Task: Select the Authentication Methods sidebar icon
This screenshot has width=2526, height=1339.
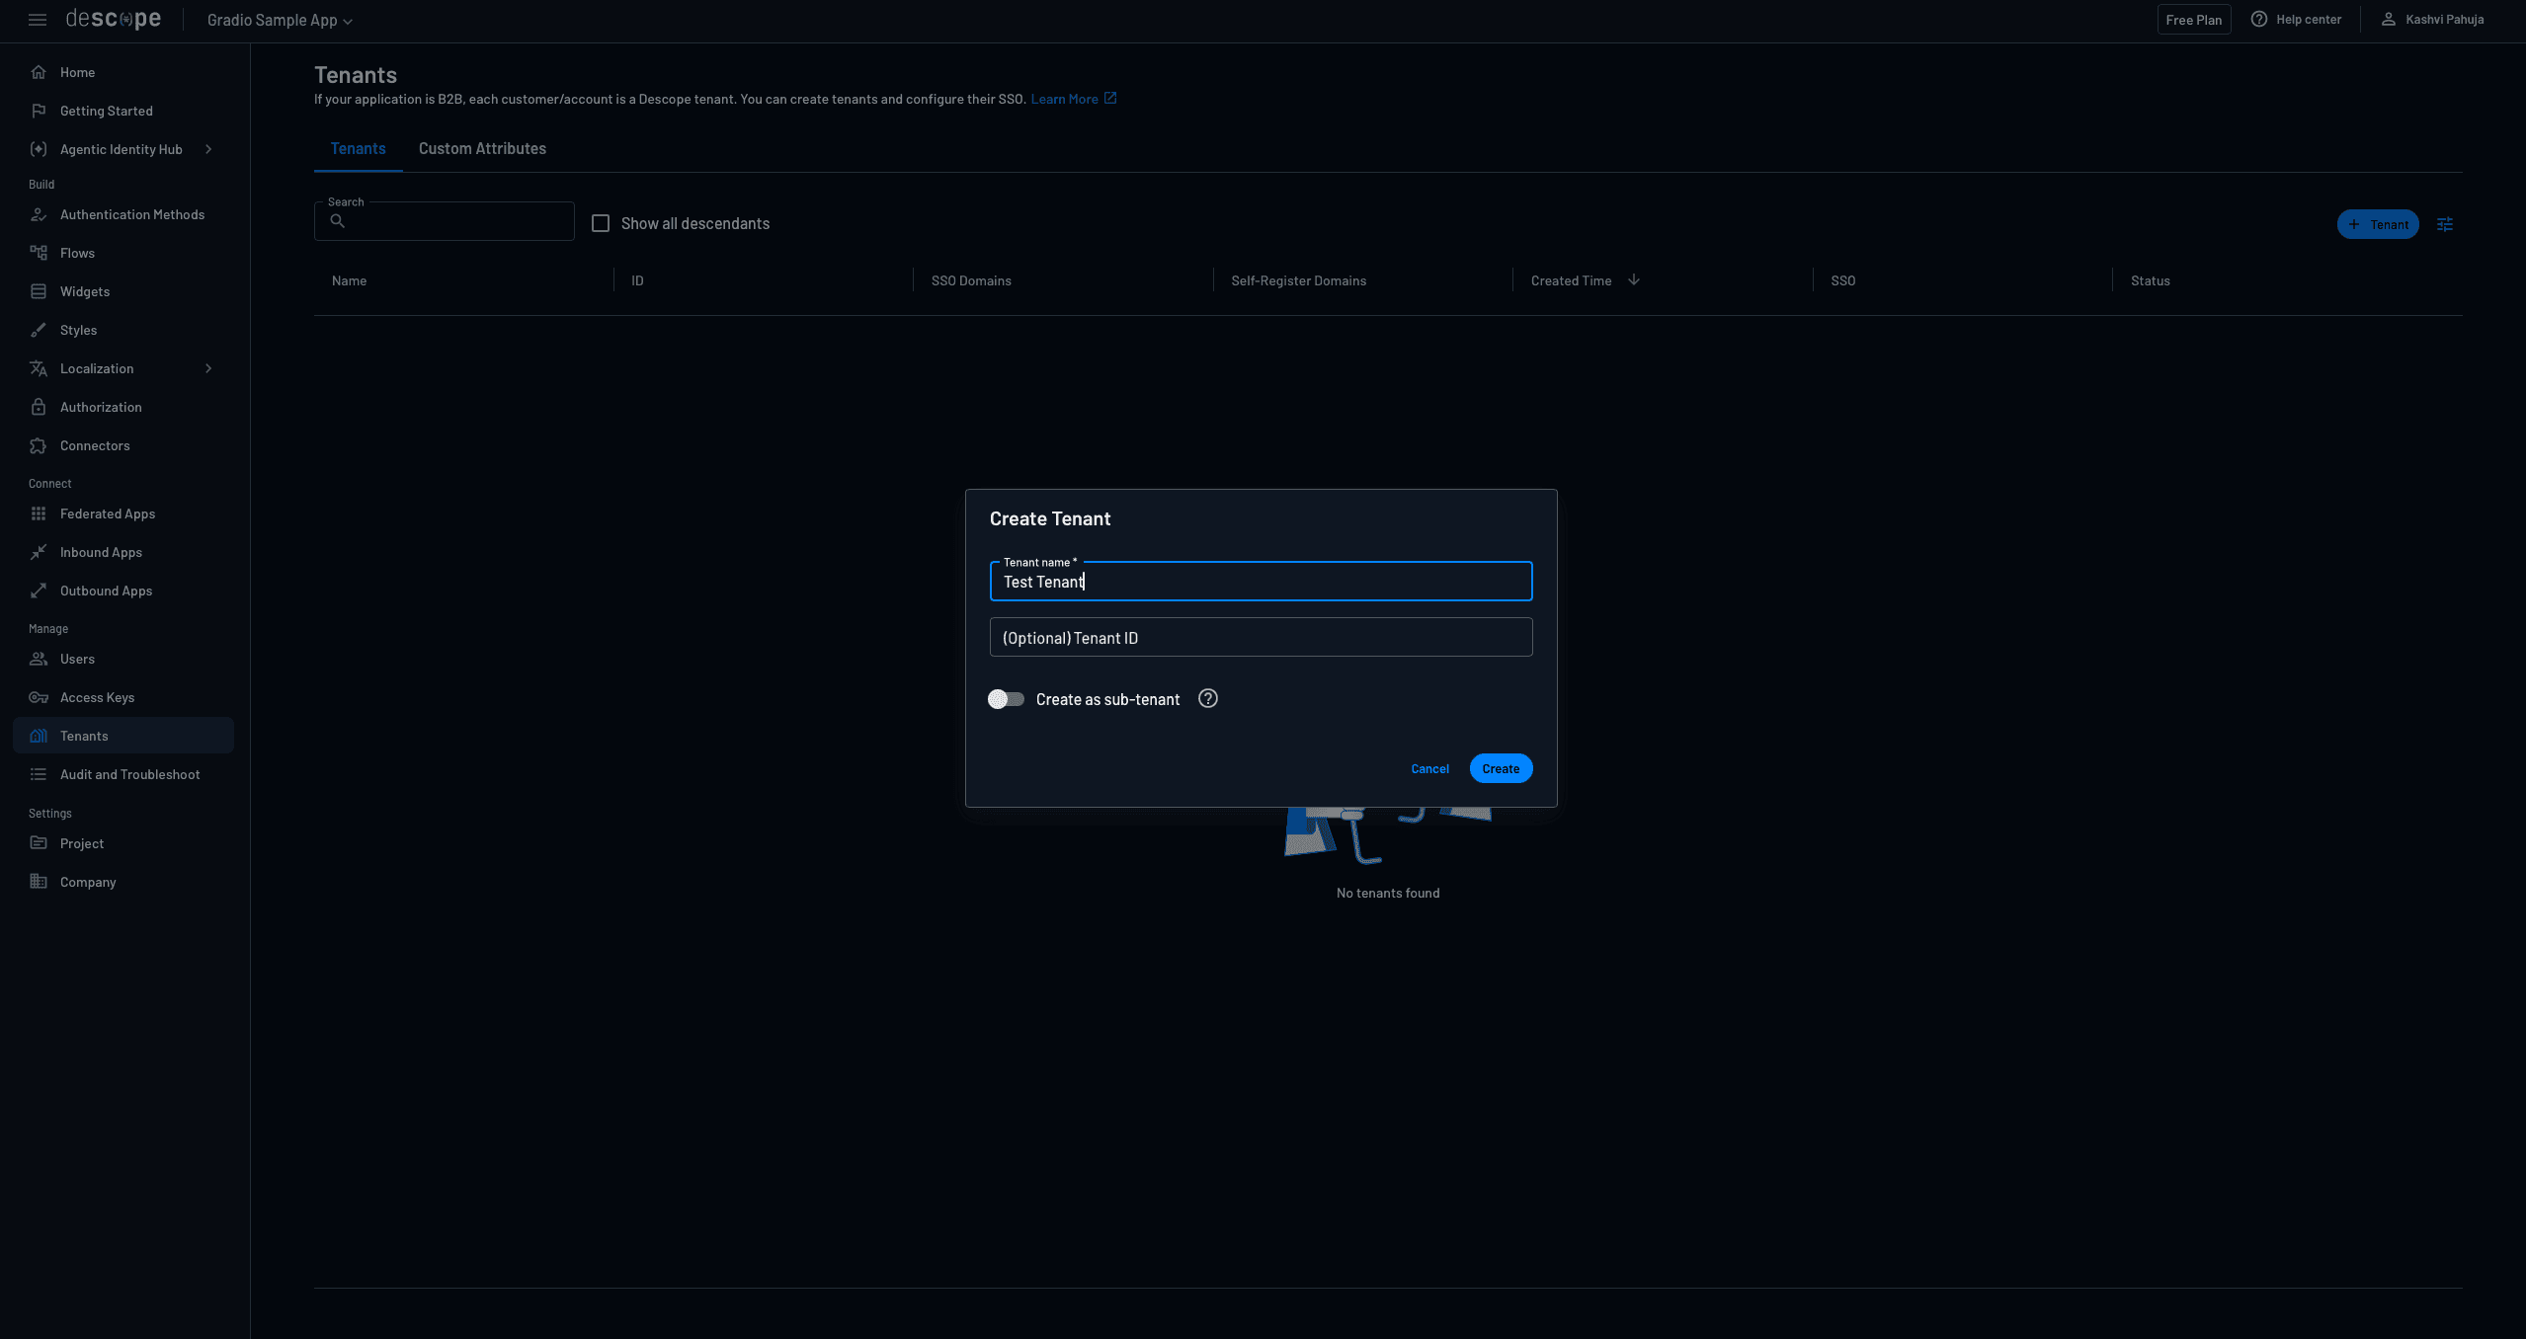Action: point(39,214)
